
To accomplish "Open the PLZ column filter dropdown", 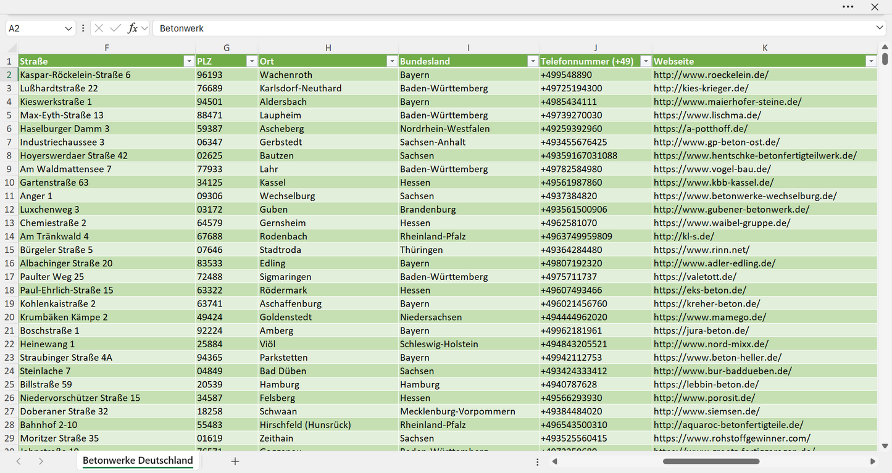I will coord(252,61).
